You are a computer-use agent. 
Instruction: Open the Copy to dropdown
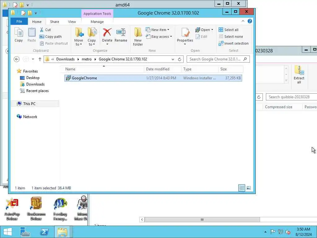tap(92, 37)
